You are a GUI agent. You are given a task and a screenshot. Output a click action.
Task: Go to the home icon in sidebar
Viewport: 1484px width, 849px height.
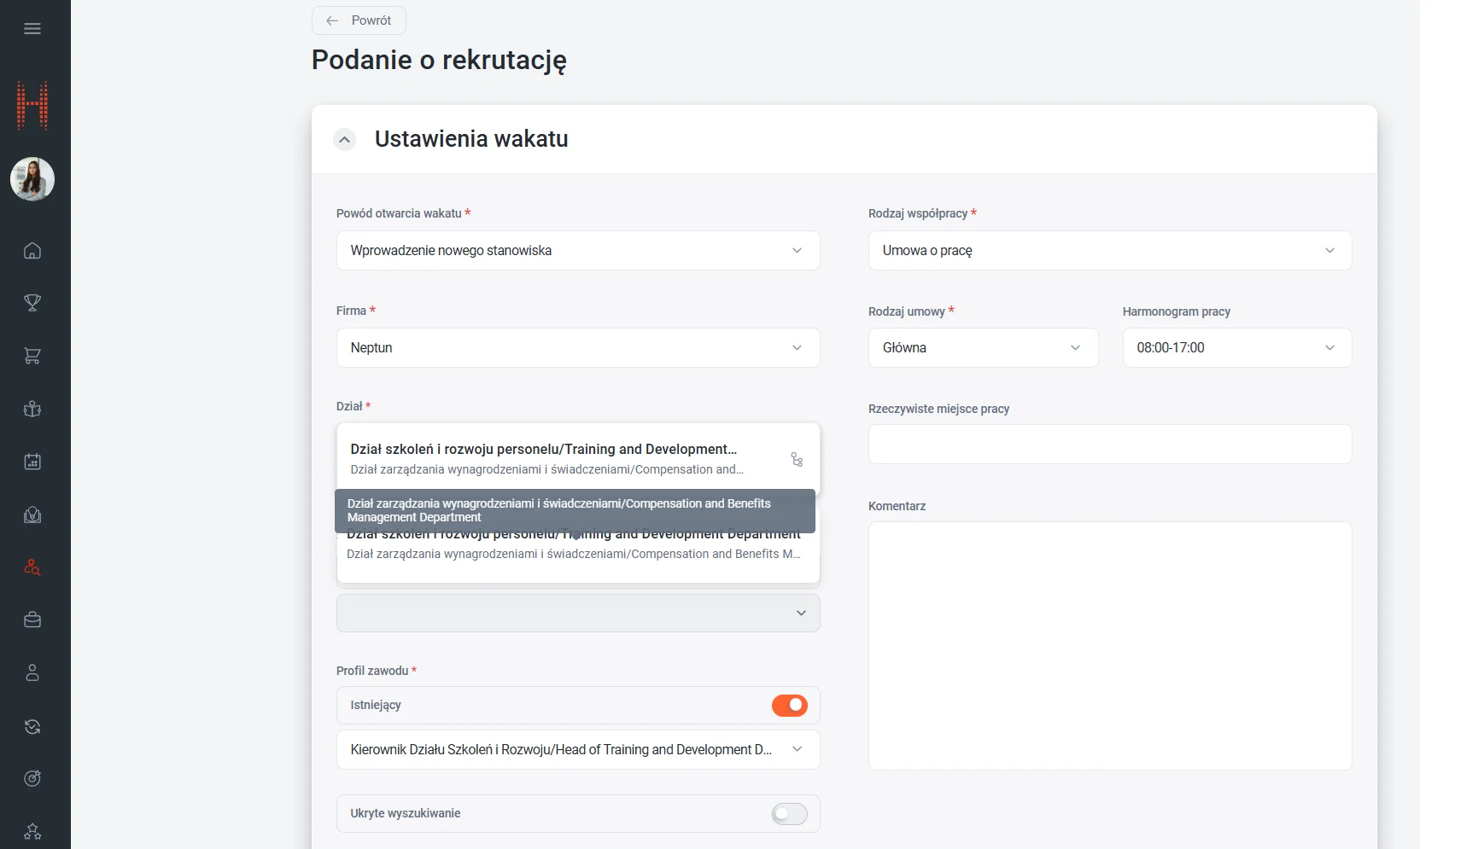coord(32,251)
